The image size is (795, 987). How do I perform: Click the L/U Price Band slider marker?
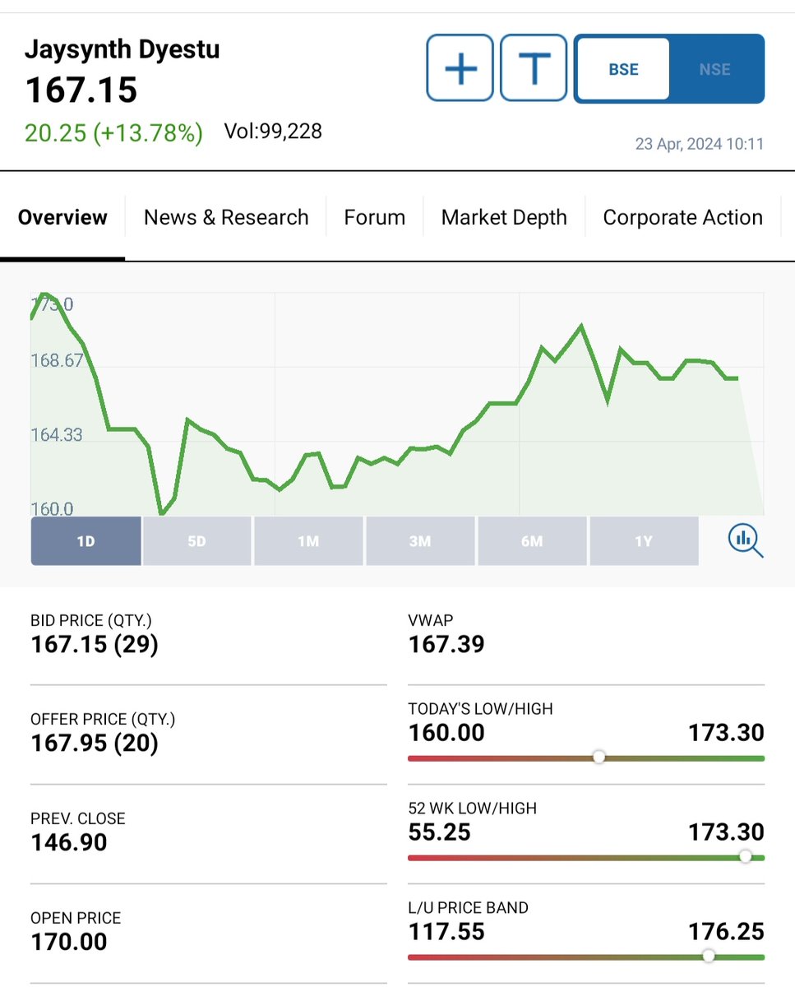(709, 956)
